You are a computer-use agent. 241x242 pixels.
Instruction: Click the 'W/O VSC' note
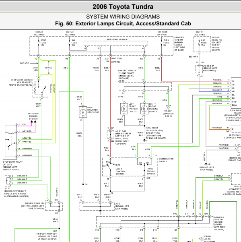[25, 63]
